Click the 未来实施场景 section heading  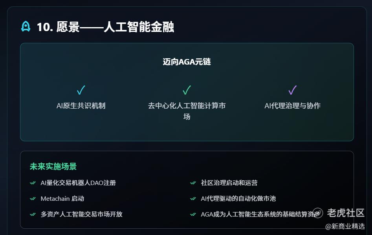coord(53,167)
